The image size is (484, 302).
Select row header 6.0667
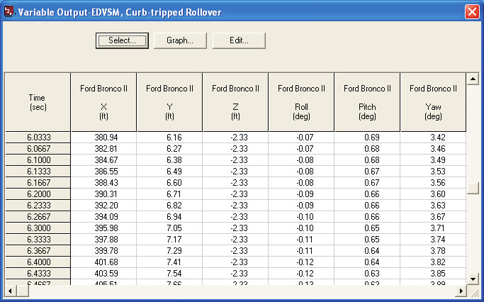point(38,149)
